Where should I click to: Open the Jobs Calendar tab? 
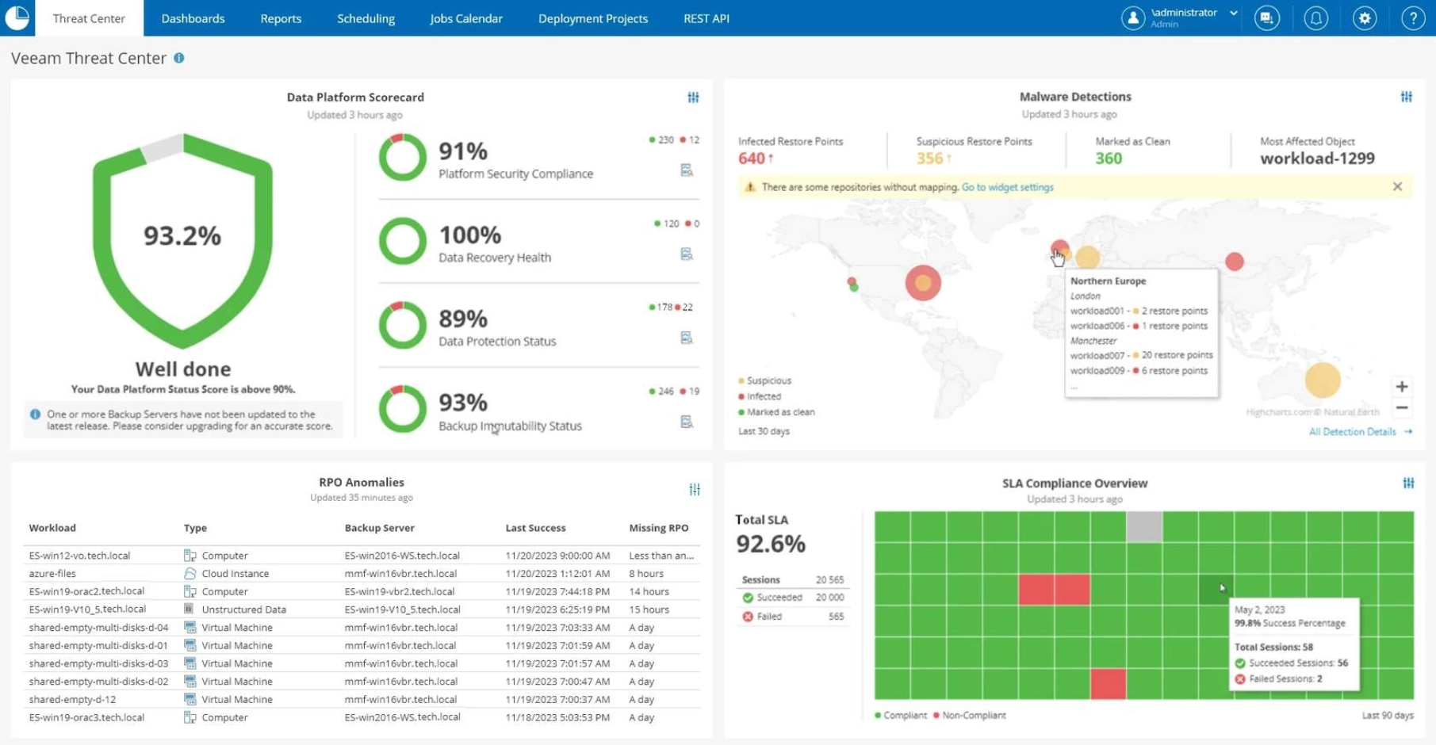465,18
